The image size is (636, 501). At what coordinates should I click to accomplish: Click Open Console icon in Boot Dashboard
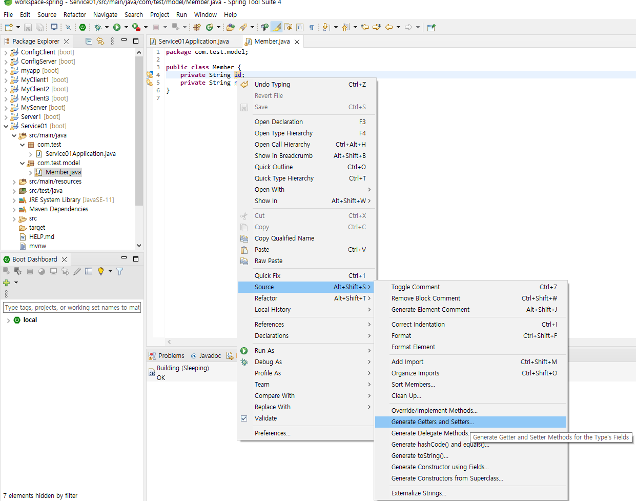point(53,271)
